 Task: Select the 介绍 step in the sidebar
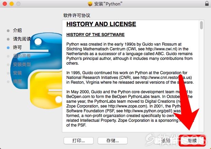17,30
